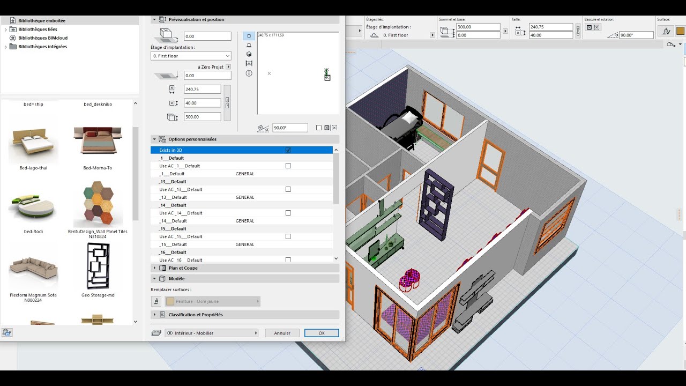
Task: Collapse the Options personnalisées section
Action: pyautogui.click(x=154, y=139)
